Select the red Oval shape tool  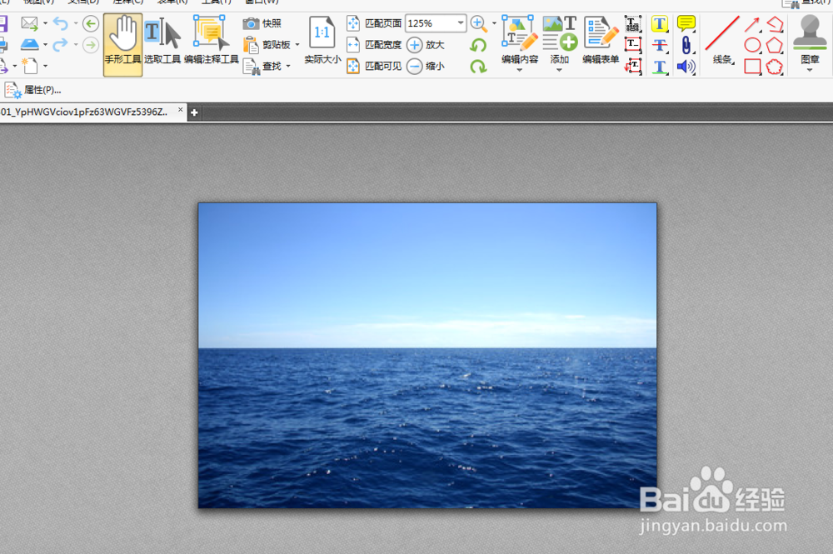752,45
